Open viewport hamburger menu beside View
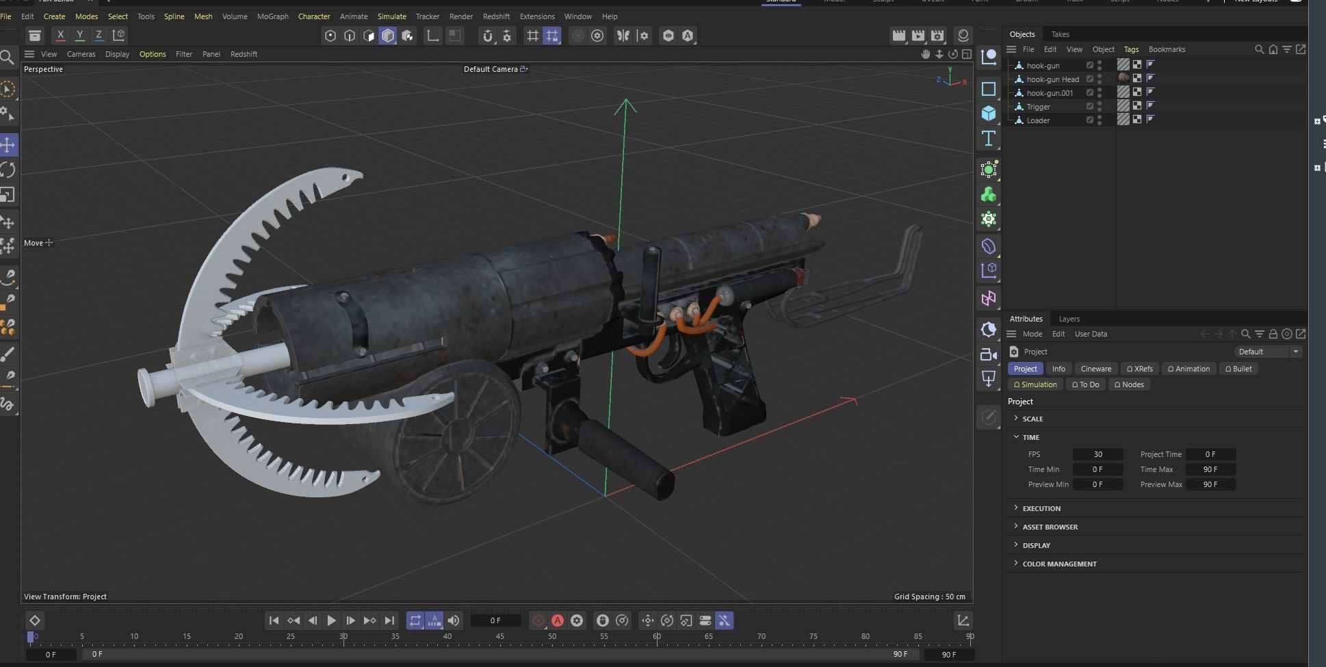Screen dimensions: 1326x667 point(29,54)
